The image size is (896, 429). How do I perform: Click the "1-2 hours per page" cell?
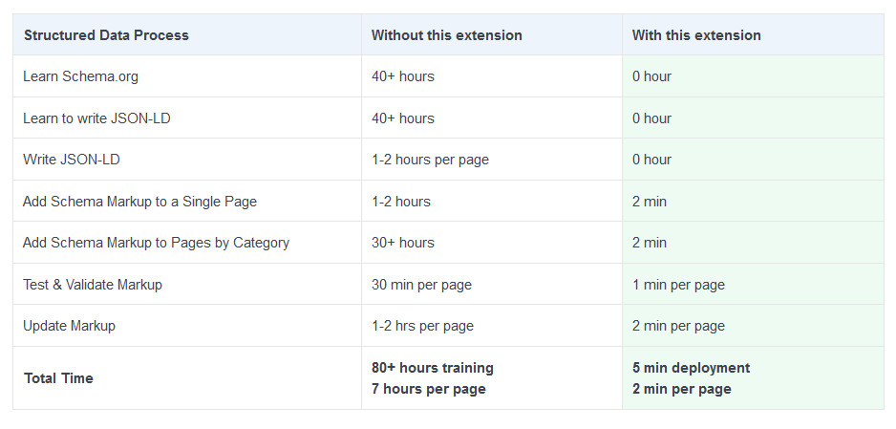(x=430, y=160)
